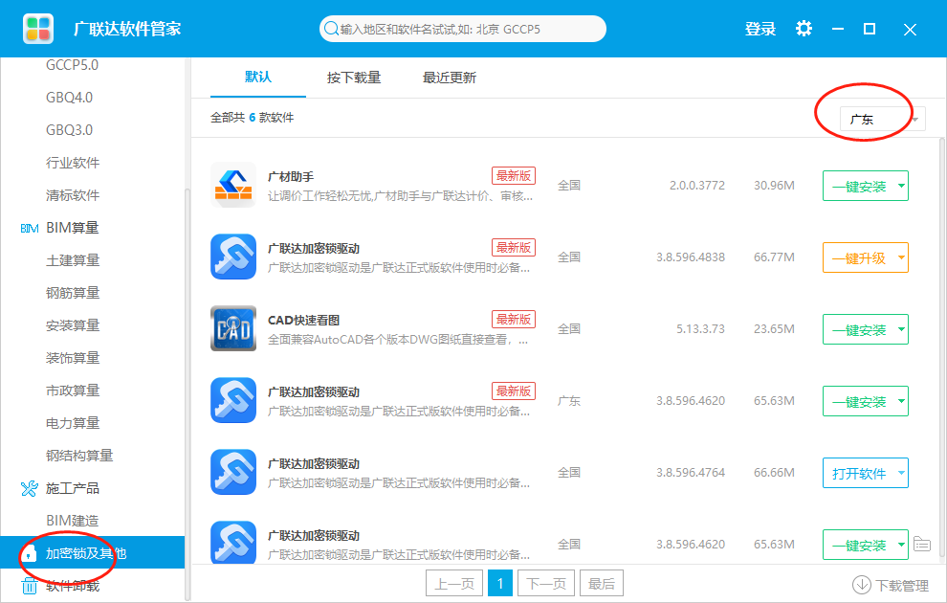The width and height of the screenshot is (947, 603).
Task: Expand install arrow for version 3.8.596.4620 广东
Action: point(901,401)
